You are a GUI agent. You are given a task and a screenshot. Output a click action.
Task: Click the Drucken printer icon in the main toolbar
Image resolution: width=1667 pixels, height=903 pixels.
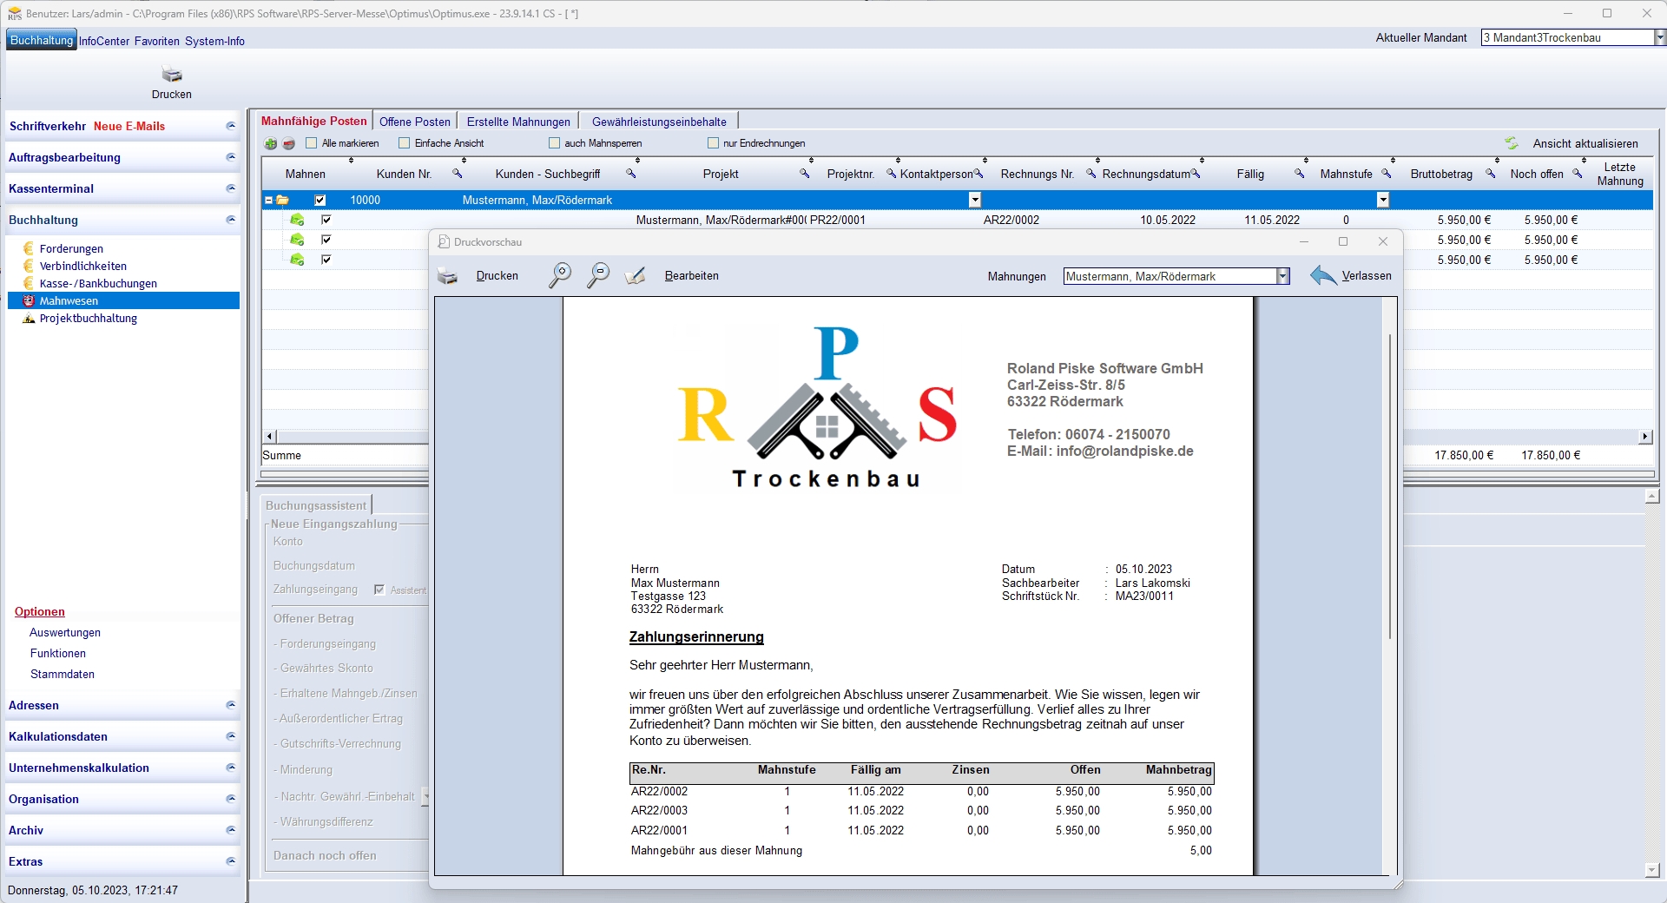(x=172, y=75)
